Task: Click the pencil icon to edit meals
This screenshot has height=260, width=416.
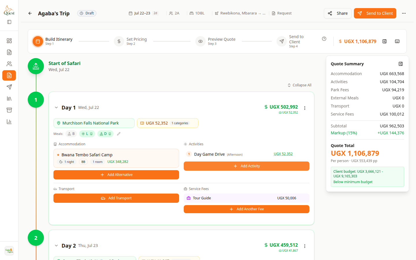Action: click(119, 134)
